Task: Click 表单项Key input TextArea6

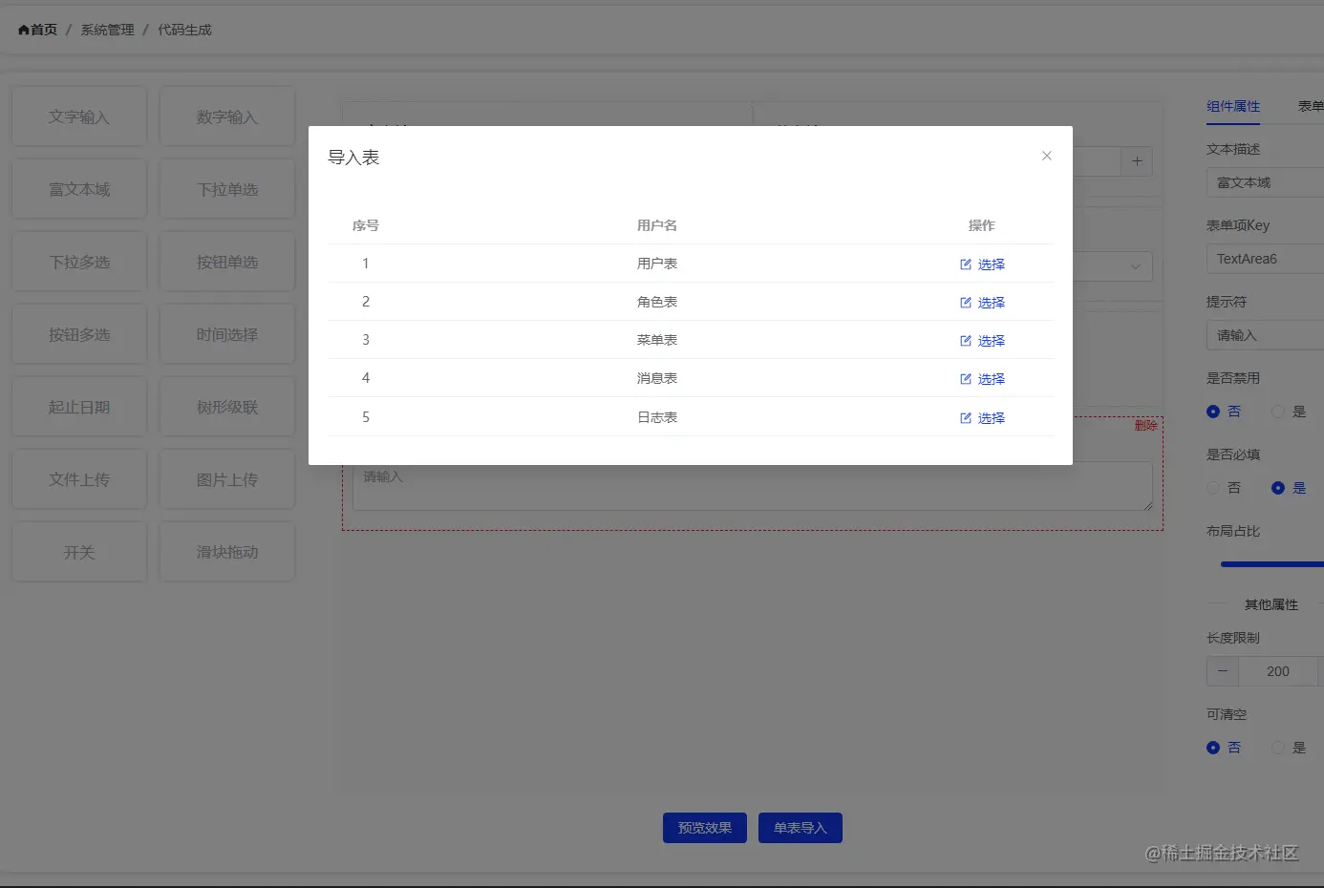Action: coord(1265,259)
